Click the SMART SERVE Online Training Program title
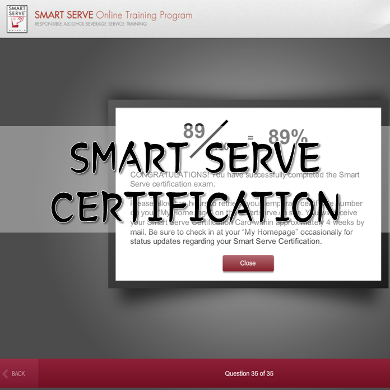Image resolution: width=390 pixels, height=390 pixels. pos(113,15)
